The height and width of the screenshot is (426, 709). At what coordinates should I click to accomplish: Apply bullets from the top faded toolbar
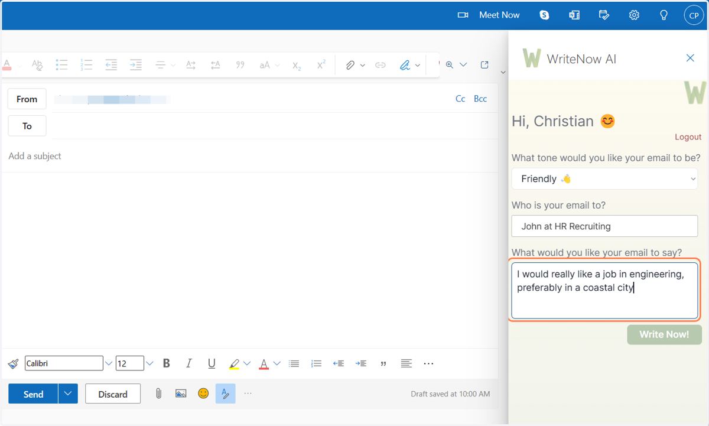point(61,65)
